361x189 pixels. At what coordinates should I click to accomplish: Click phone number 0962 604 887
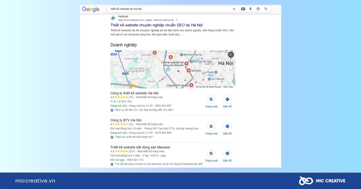(x=164, y=106)
